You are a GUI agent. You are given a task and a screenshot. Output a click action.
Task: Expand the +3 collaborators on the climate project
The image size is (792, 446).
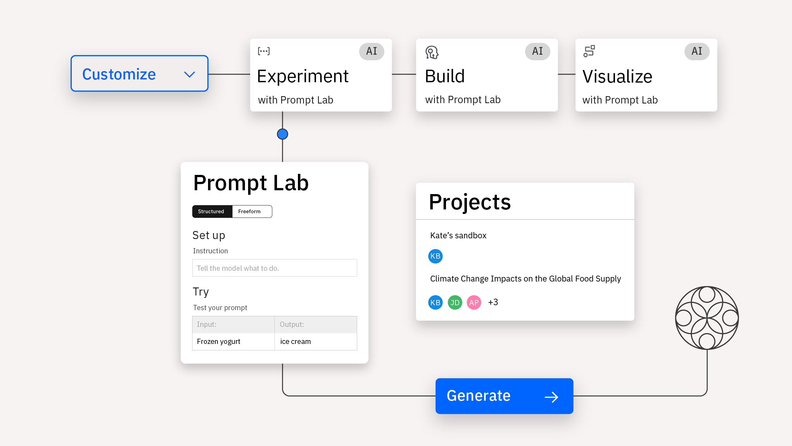click(493, 302)
